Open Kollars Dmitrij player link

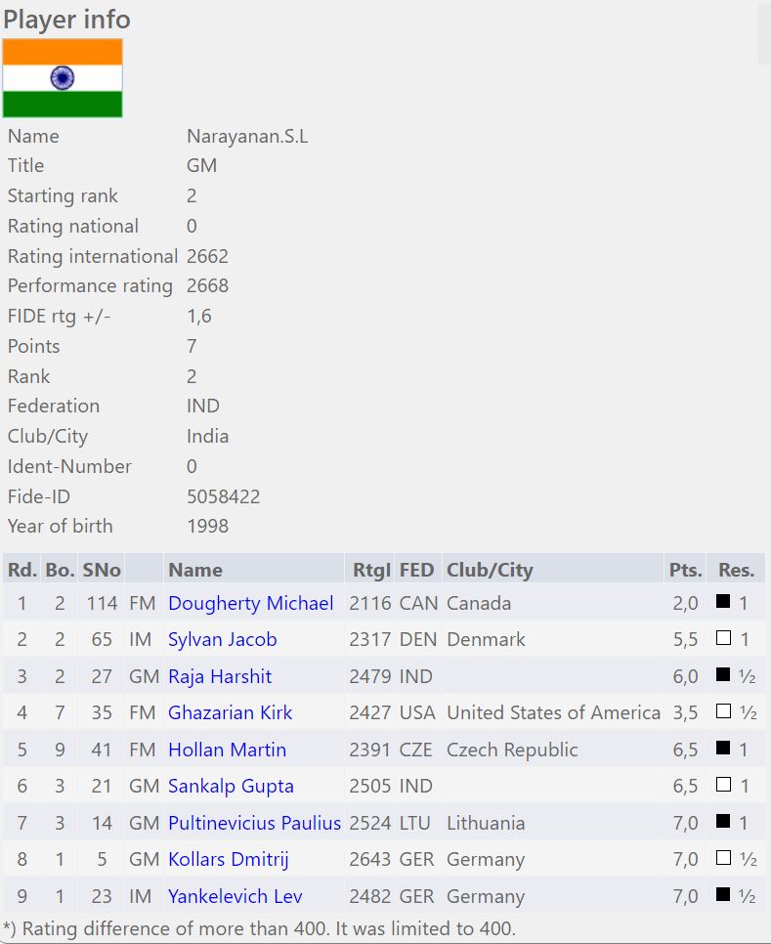(228, 859)
